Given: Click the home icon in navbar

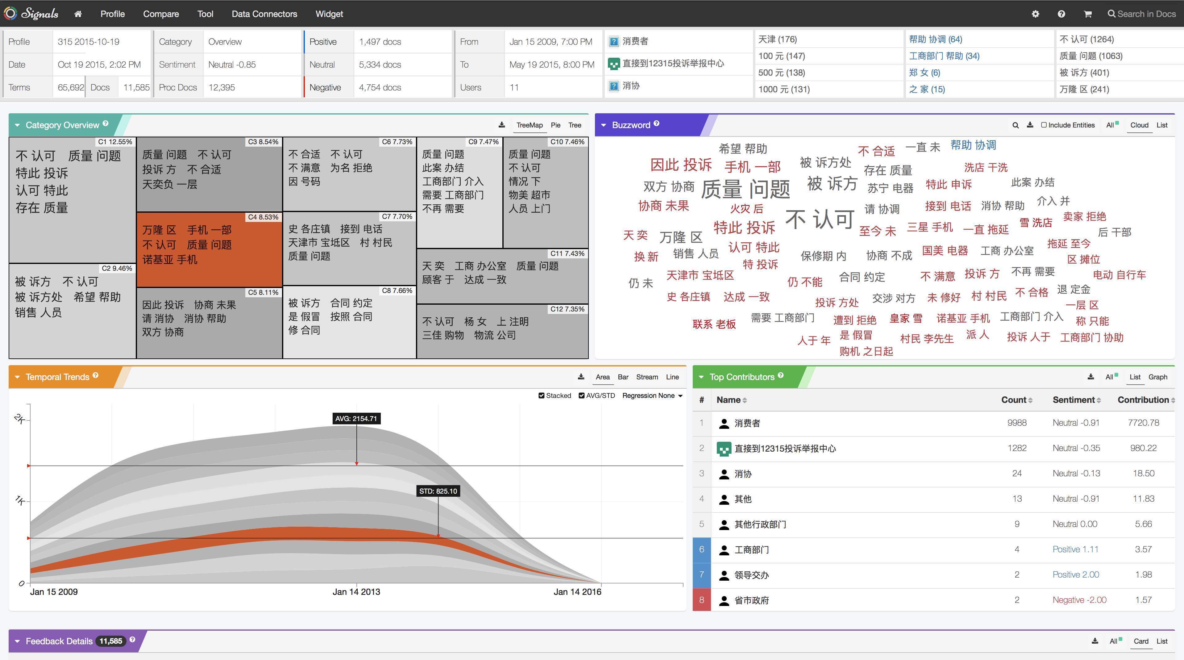Looking at the screenshot, I should coord(78,14).
